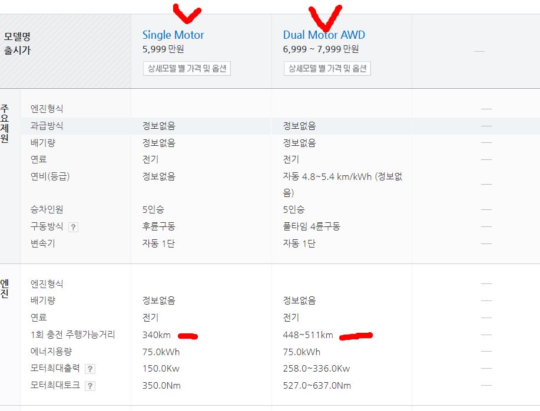Viewport: 540px width, 411px height.
Task: Click 상세모델 별 가격 및 옵션 under Single Motor
Action: point(187,68)
